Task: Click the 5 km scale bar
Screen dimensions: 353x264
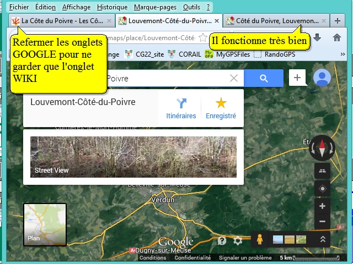Action: (x=309, y=258)
